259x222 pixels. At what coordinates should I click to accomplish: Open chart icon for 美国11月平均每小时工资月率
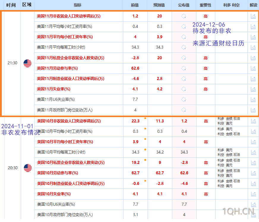(253, 27)
